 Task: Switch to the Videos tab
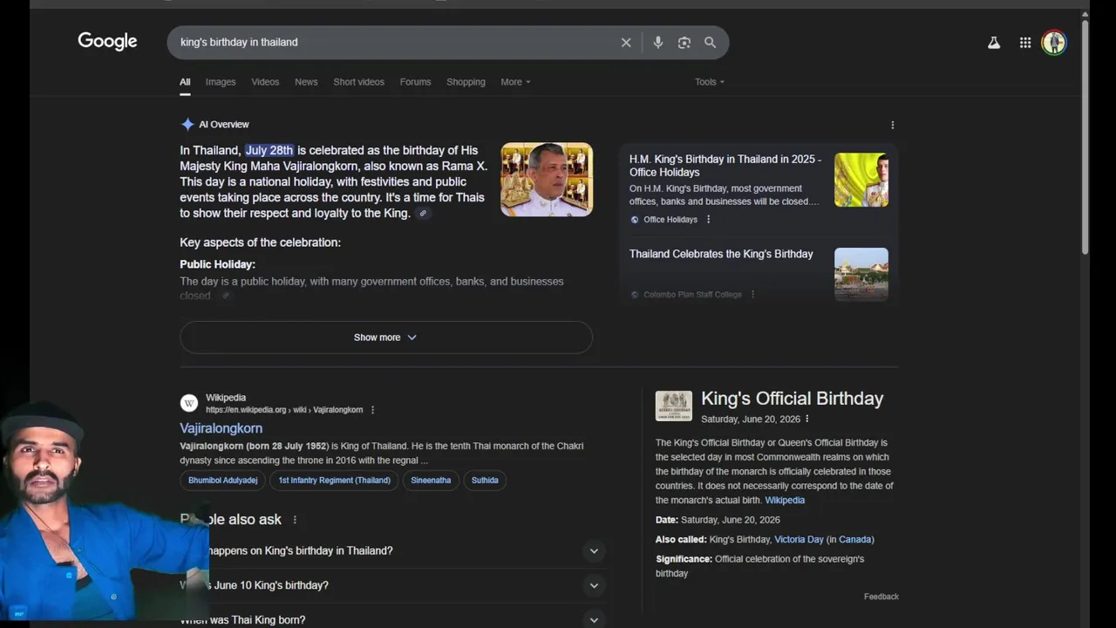coord(265,82)
